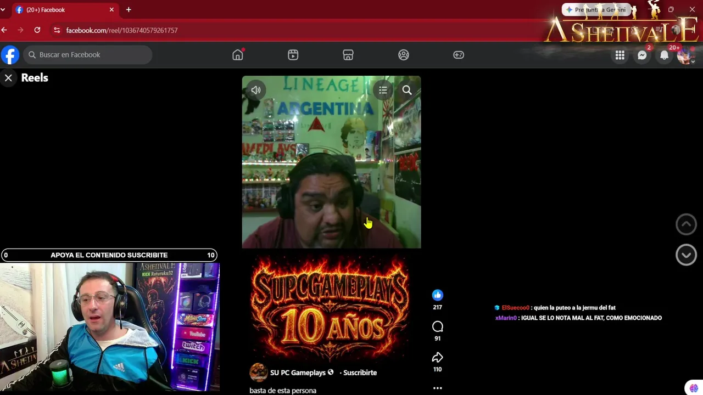Mute the reel audio with speaker icon

point(256,90)
